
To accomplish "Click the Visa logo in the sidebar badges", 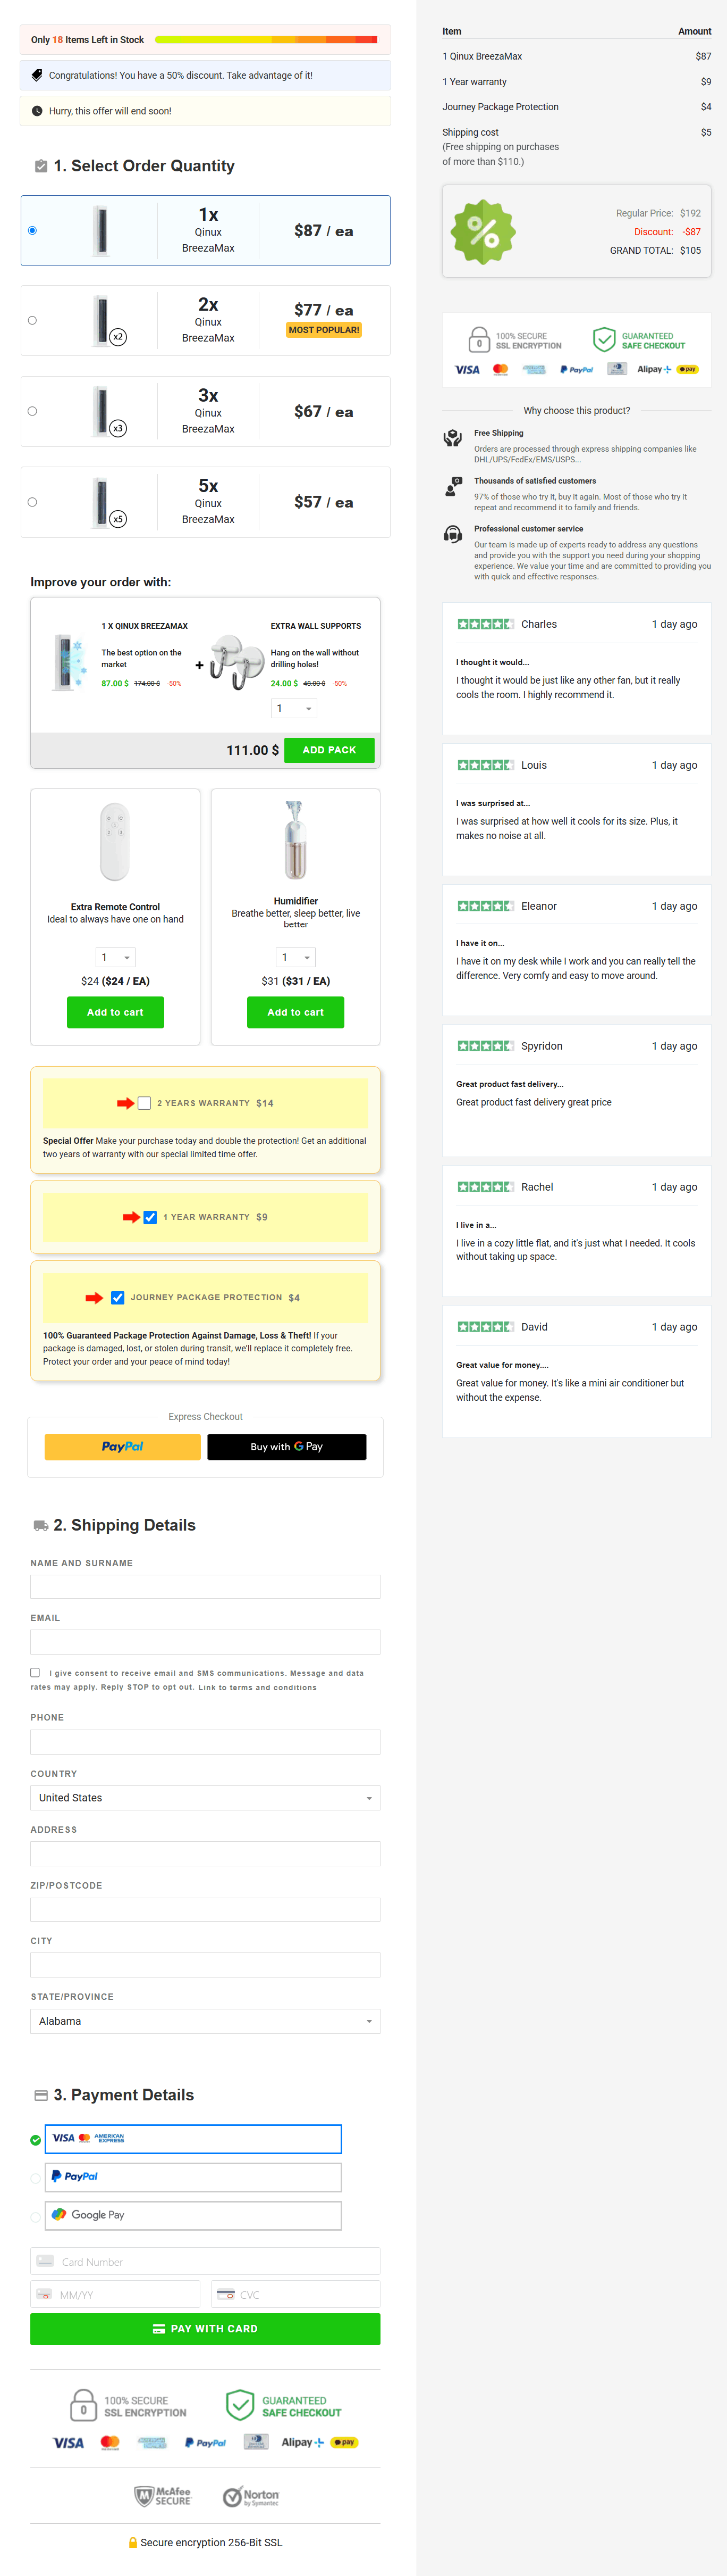I will point(467,369).
